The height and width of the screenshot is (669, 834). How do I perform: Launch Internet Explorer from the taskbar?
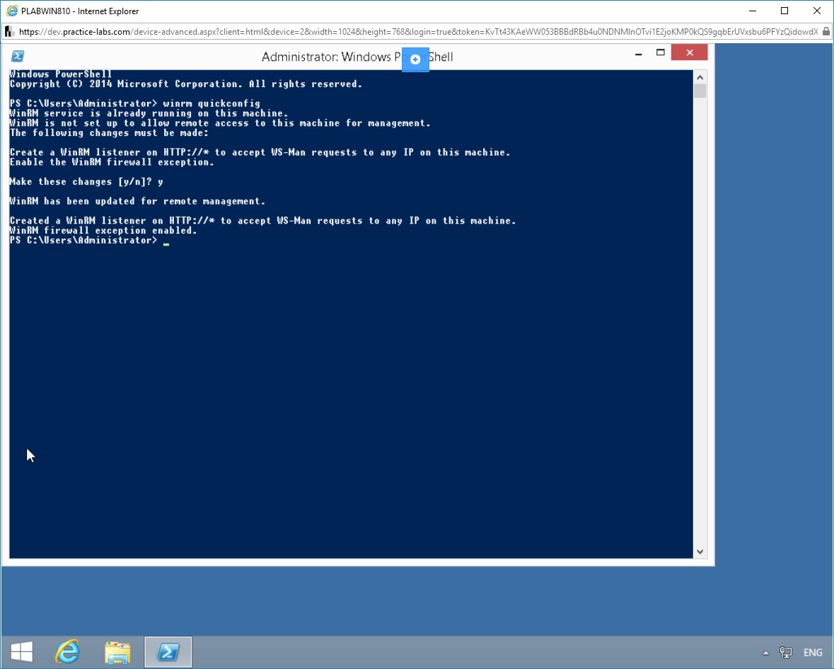coord(67,652)
